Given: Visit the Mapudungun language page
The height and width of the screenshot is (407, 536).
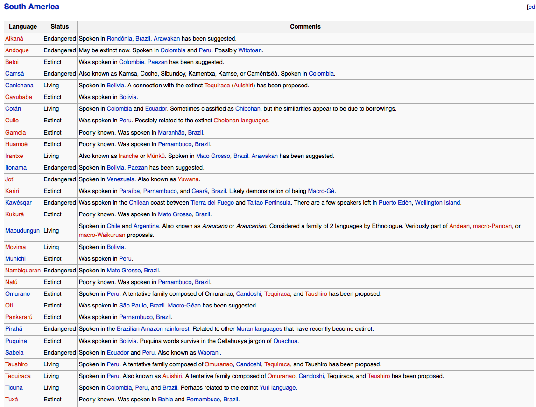Looking at the screenshot, I should pyautogui.click(x=22, y=230).
